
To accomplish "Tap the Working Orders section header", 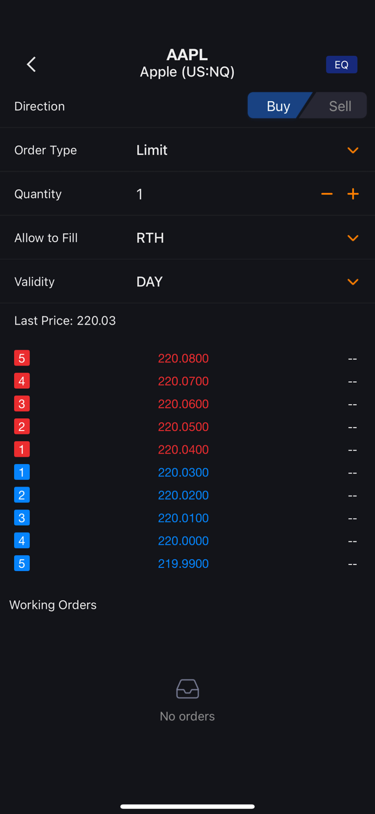I will pyautogui.click(x=53, y=605).
